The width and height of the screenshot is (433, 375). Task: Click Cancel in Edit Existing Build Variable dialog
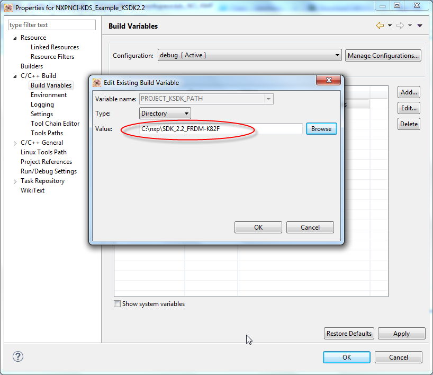click(310, 227)
